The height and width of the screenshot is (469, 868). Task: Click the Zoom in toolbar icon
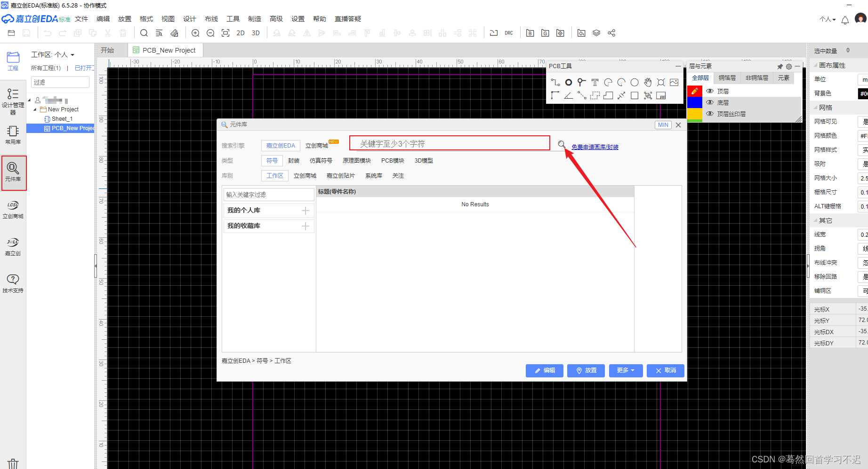click(x=195, y=33)
